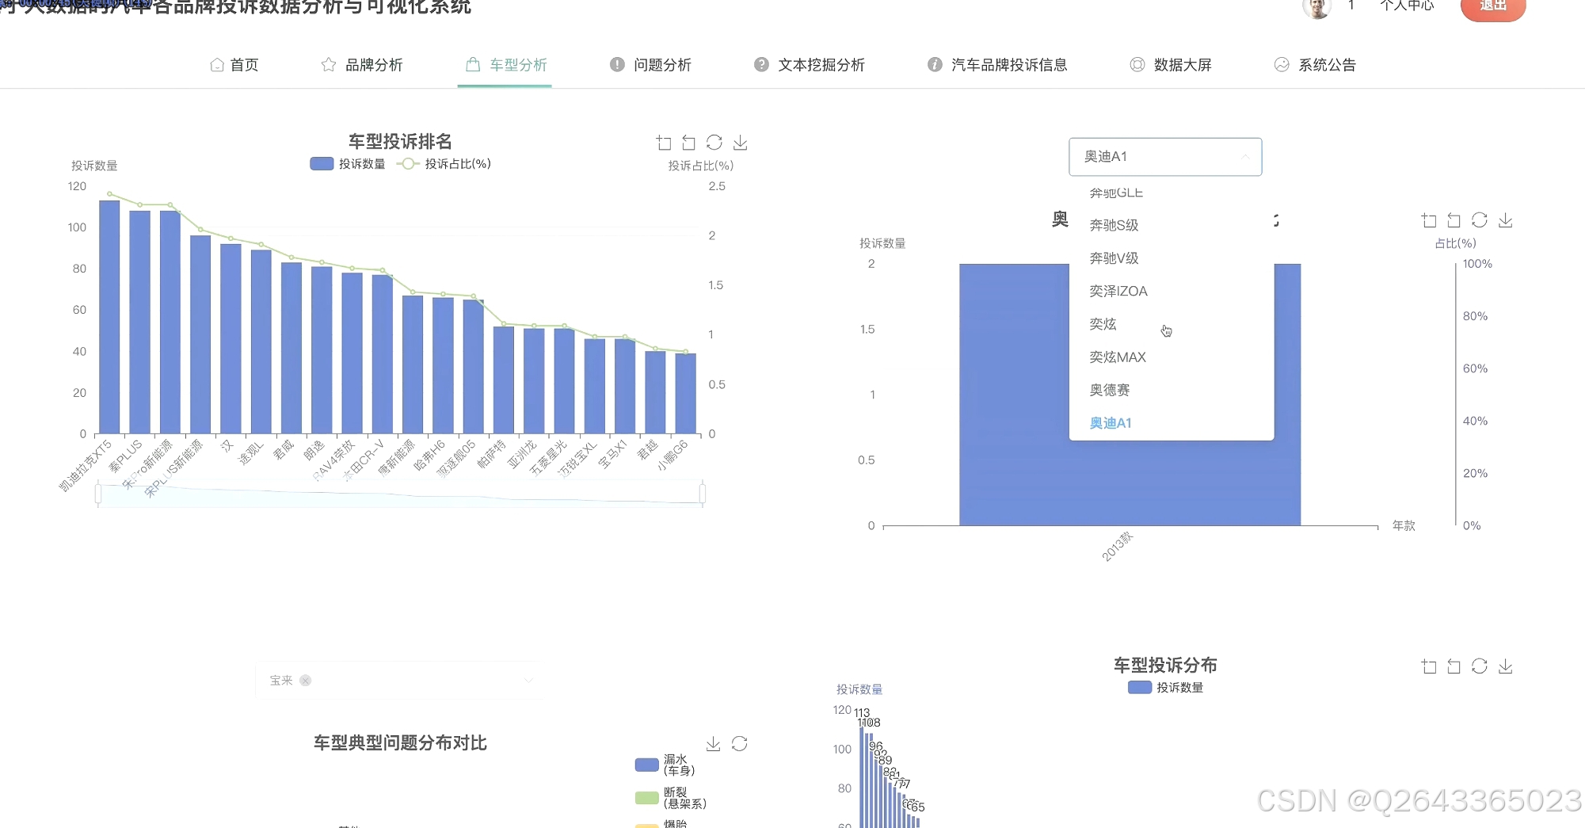Open the 问题分析 tab
The image size is (1585, 828).
pyautogui.click(x=650, y=65)
